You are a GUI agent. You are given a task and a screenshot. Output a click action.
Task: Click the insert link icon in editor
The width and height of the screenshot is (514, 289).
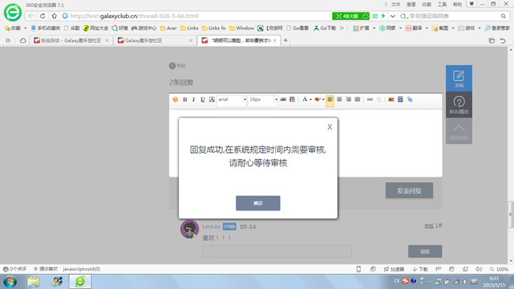tap(370, 99)
